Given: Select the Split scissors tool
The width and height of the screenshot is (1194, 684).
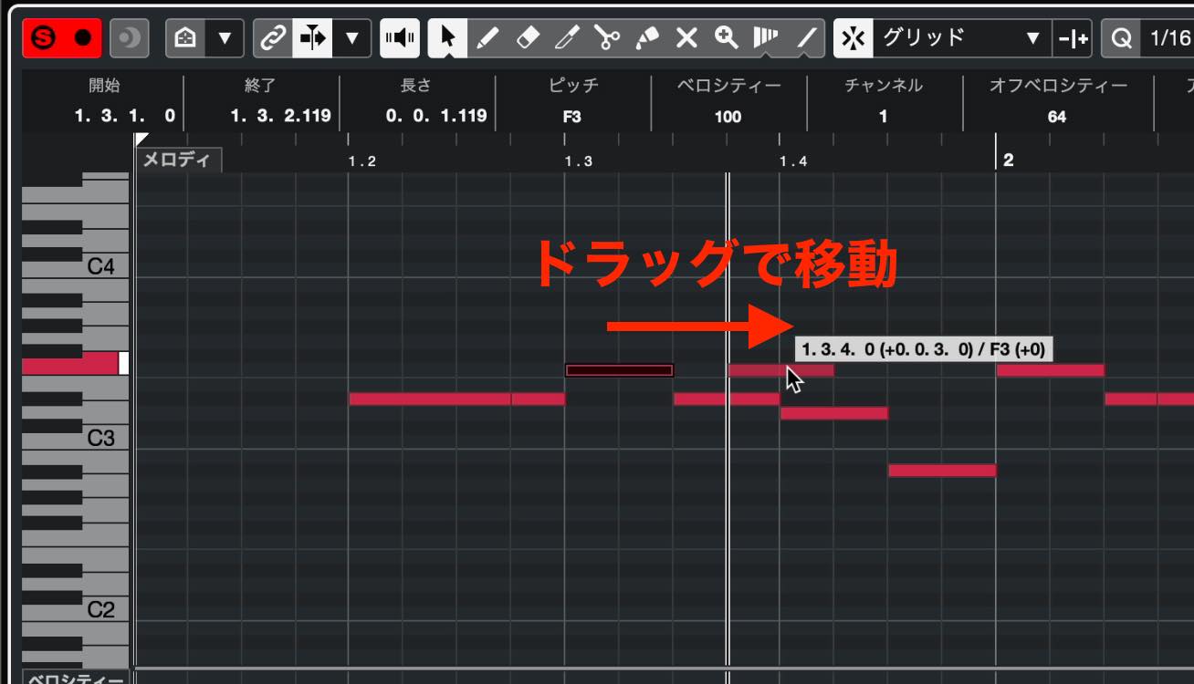Looking at the screenshot, I should click(607, 38).
